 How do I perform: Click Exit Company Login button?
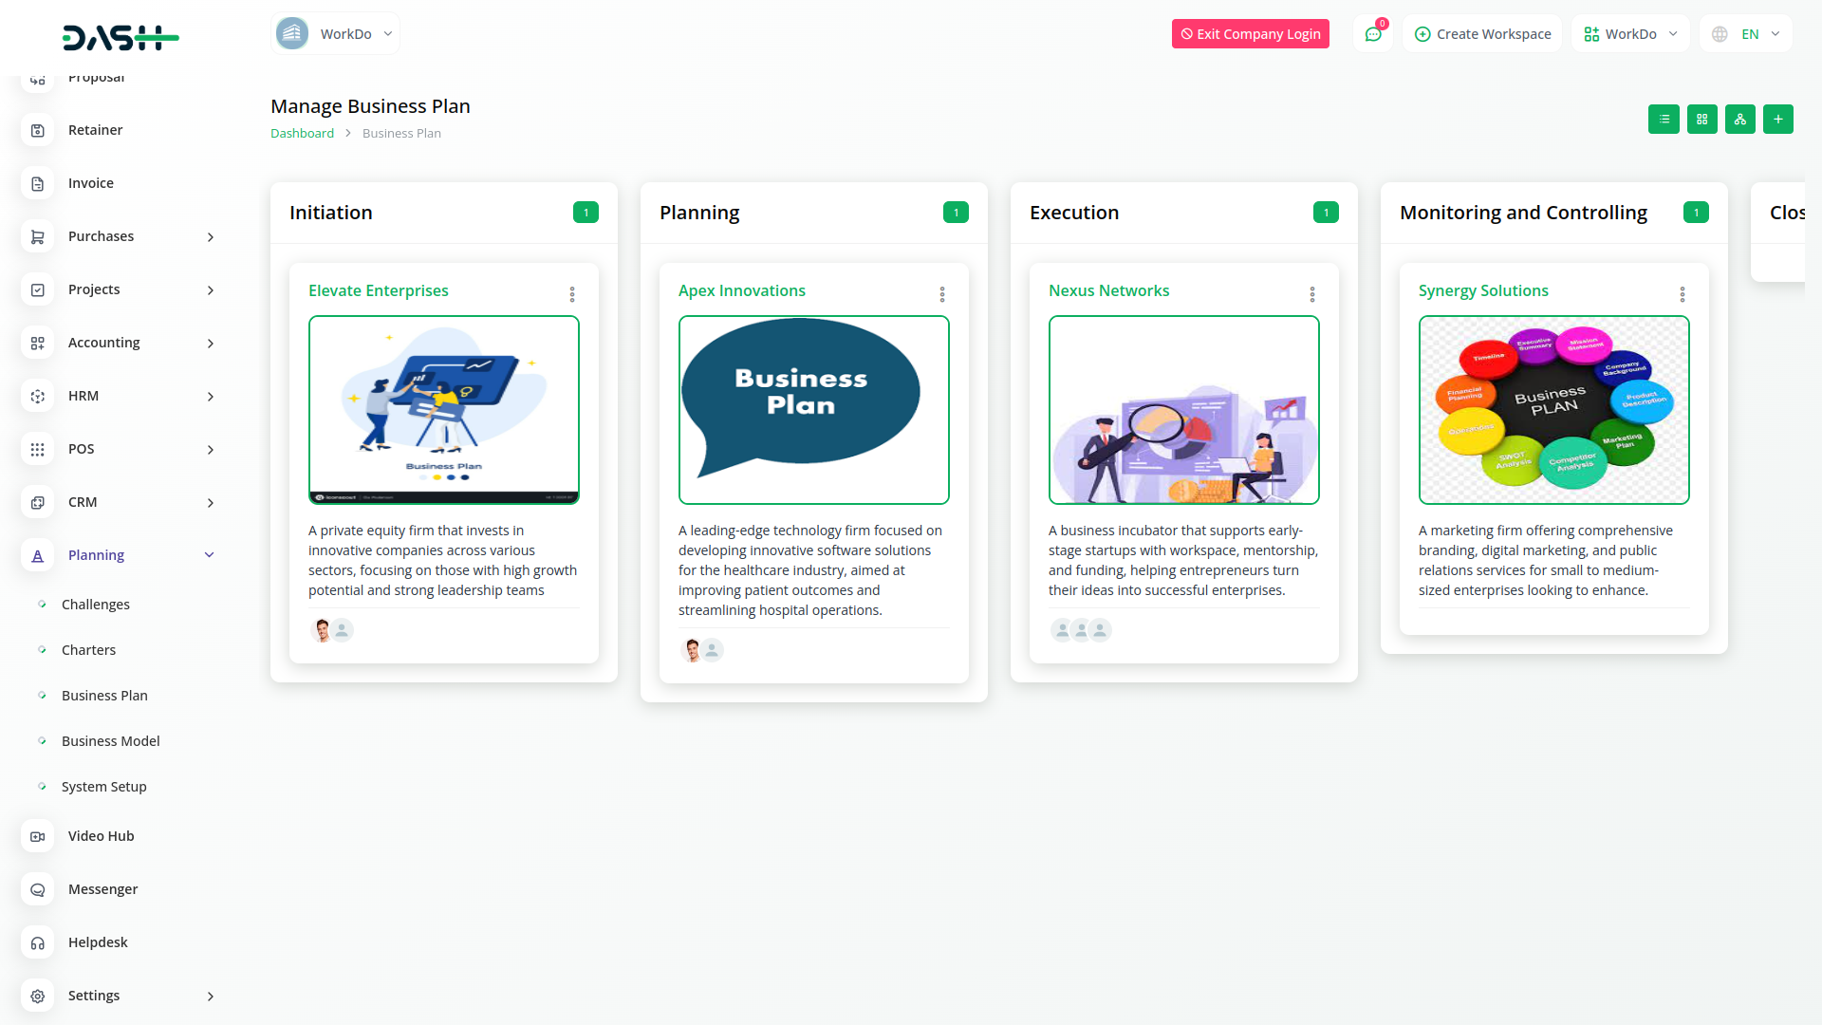(1250, 34)
